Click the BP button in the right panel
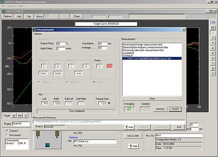This screenshot has height=157, width=218. pyautogui.click(x=213, y=27)
